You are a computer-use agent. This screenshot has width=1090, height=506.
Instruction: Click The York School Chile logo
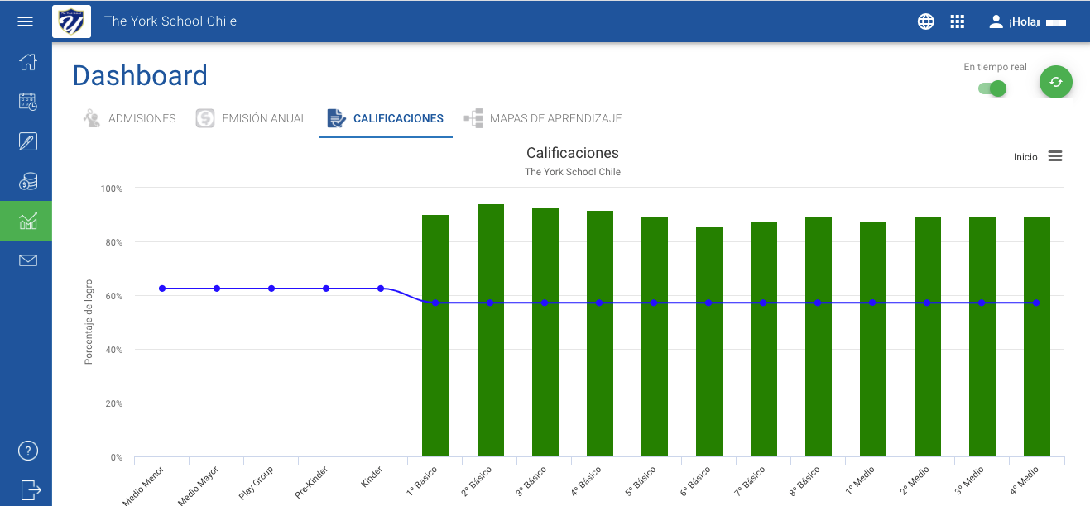click(x=71, y=21)
